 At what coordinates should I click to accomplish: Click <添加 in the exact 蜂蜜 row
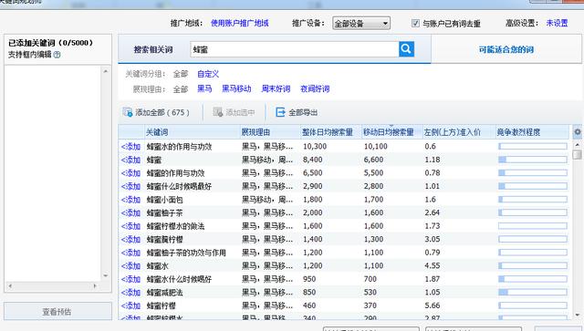point(130,160)
